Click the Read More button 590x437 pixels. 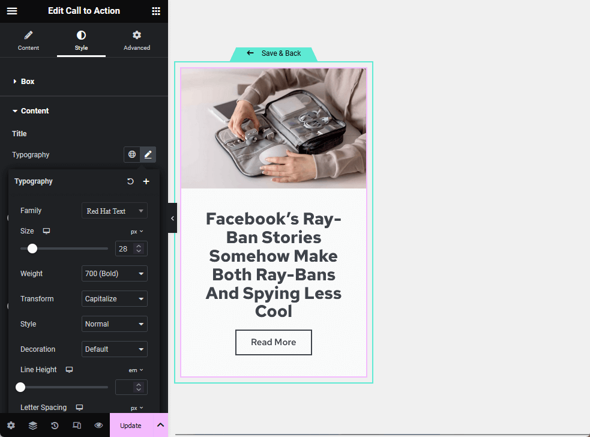click(x=274, y=342)
